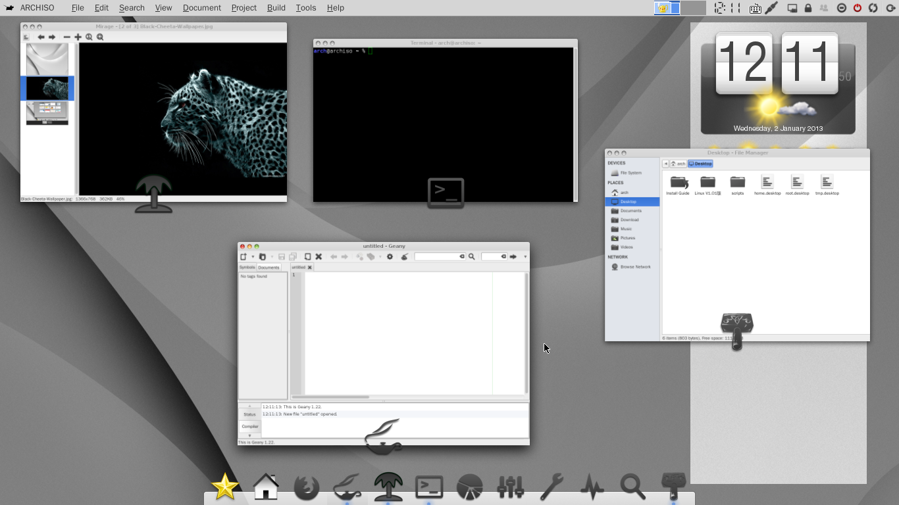The width and height of the screenshot is (899, 505).
Task: Open recent files dropdown arrow in Geany
Action: tap(272, 256)
